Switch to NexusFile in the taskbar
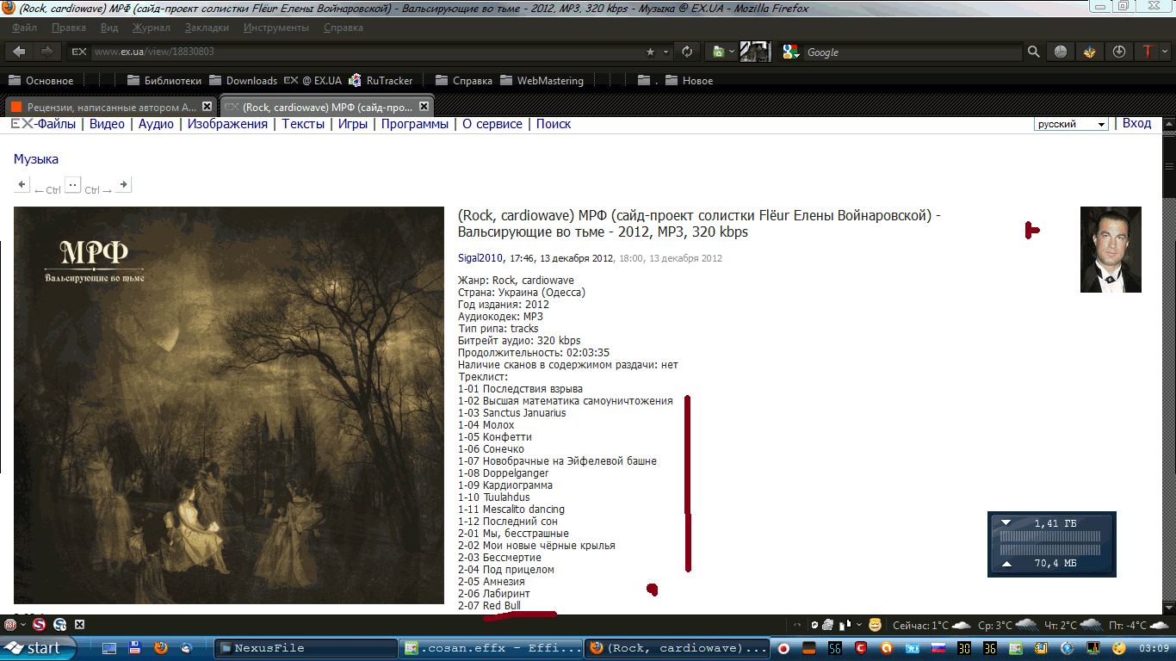The height and width of the screenshot is (661, 1176). (x=305, y=648)
